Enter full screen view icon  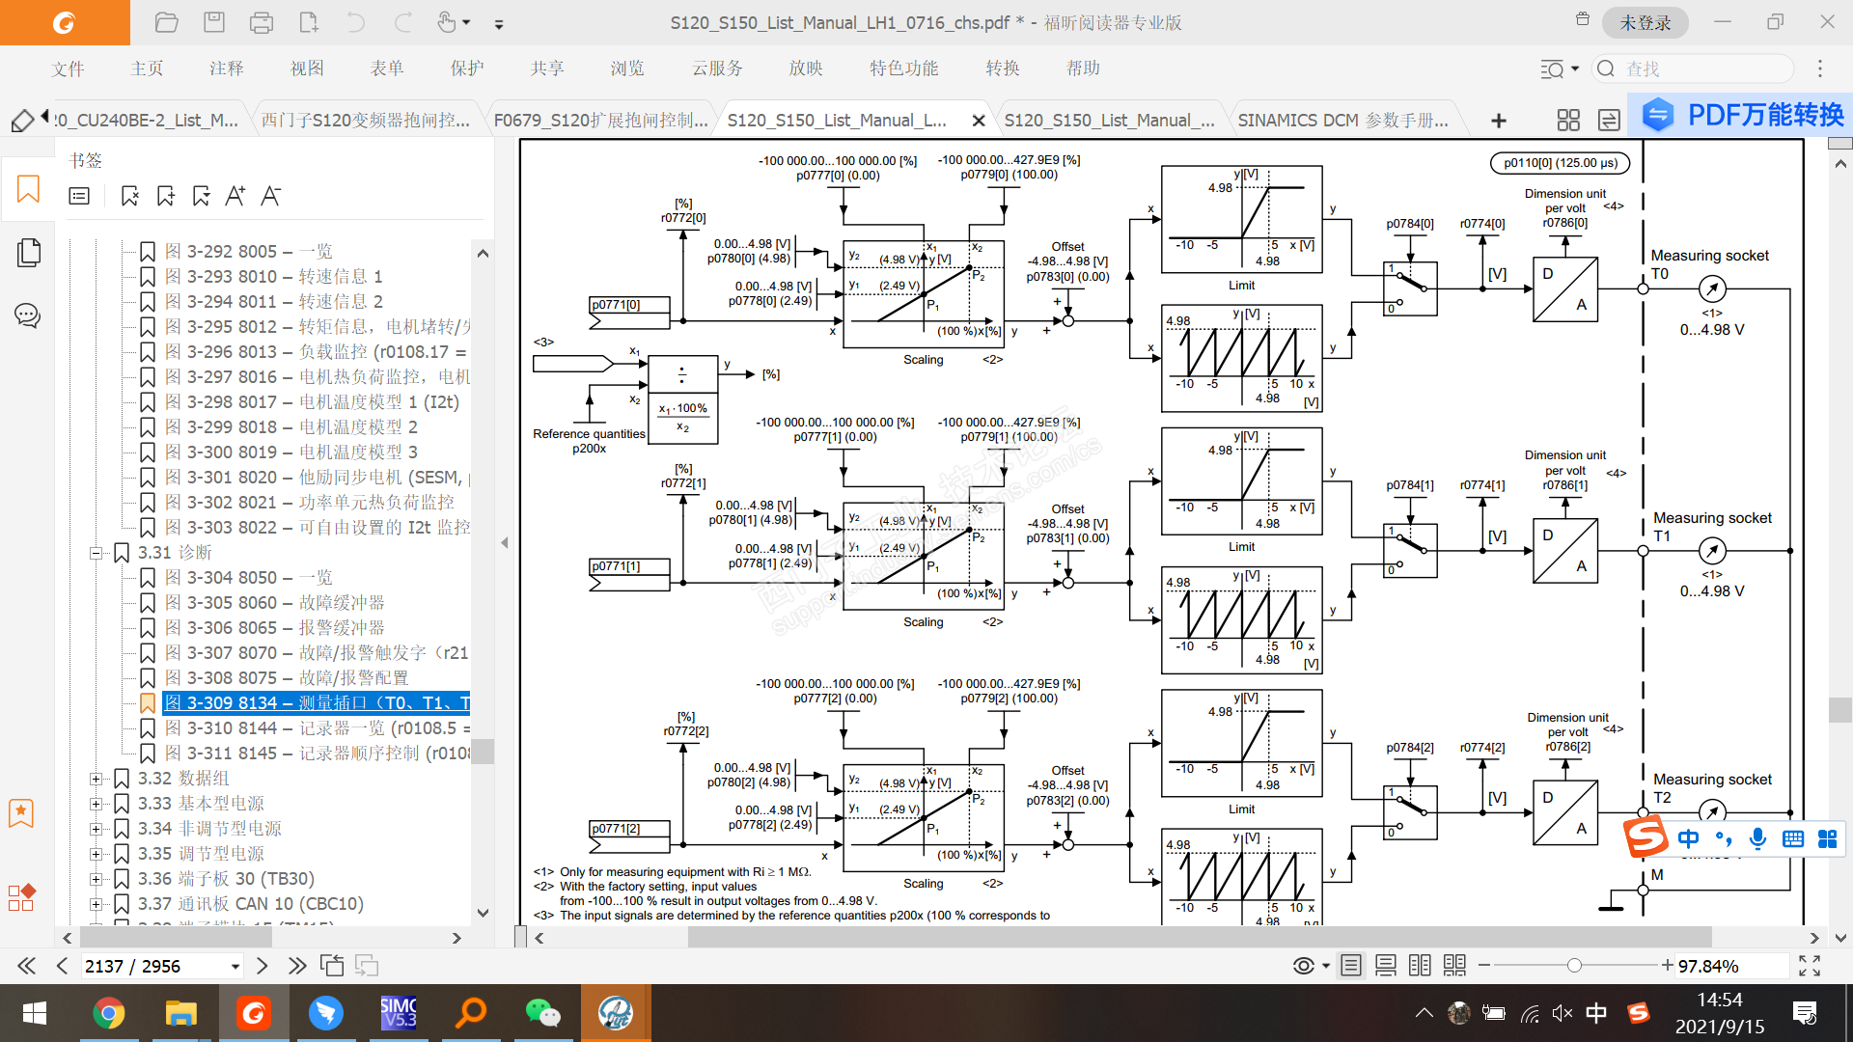[x=1810, y=966]
